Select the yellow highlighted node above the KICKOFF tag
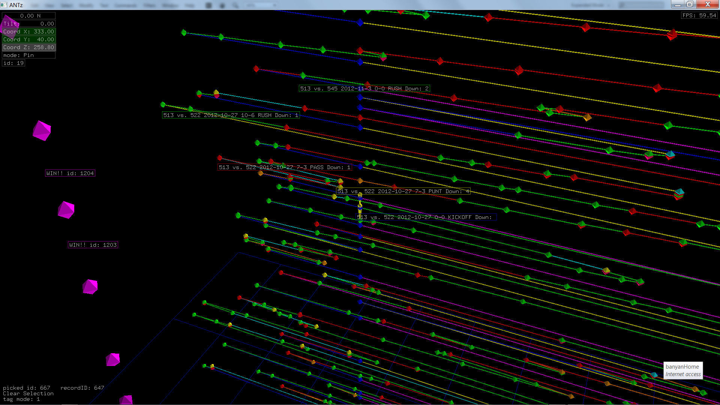The height and width of the screenshot is (405, 720). point(360,205)
